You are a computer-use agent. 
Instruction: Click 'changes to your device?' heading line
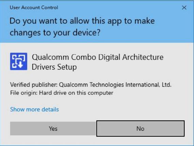[55, 32]
